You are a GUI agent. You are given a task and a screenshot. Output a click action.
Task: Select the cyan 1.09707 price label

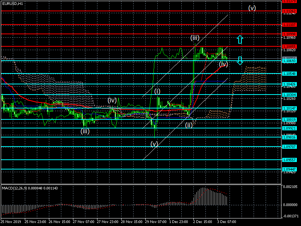[x=289, y=147]
